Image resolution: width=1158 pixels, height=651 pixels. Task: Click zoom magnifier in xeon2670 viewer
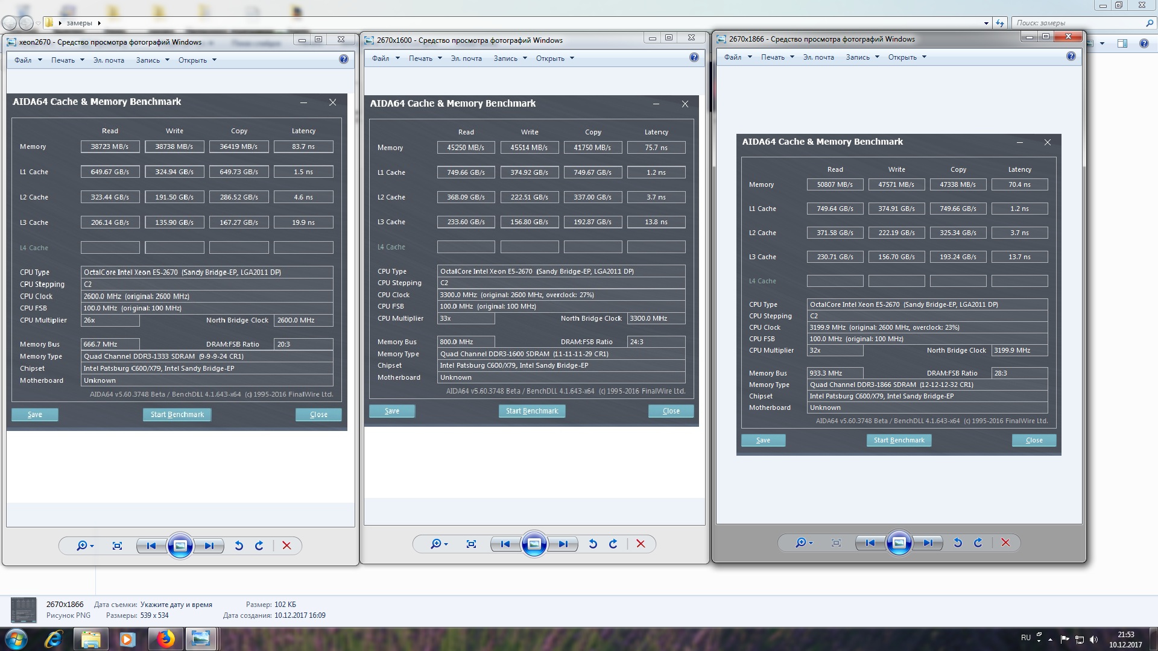82,546
